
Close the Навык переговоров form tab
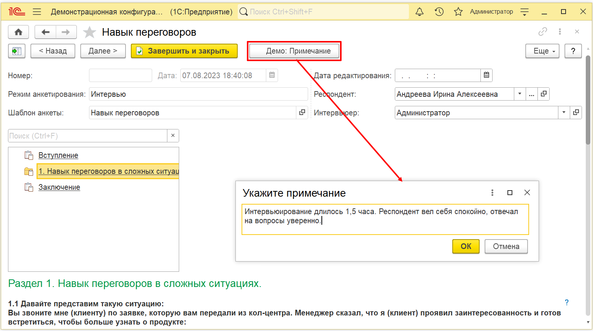point(577,32)
